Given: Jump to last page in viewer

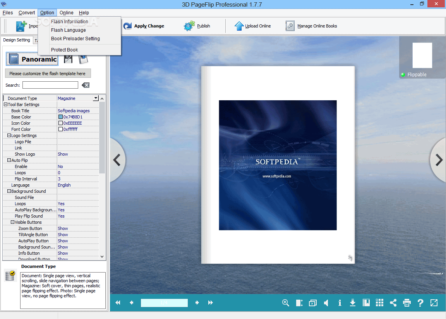Looking at the screenshot, I should coord(211,302).
